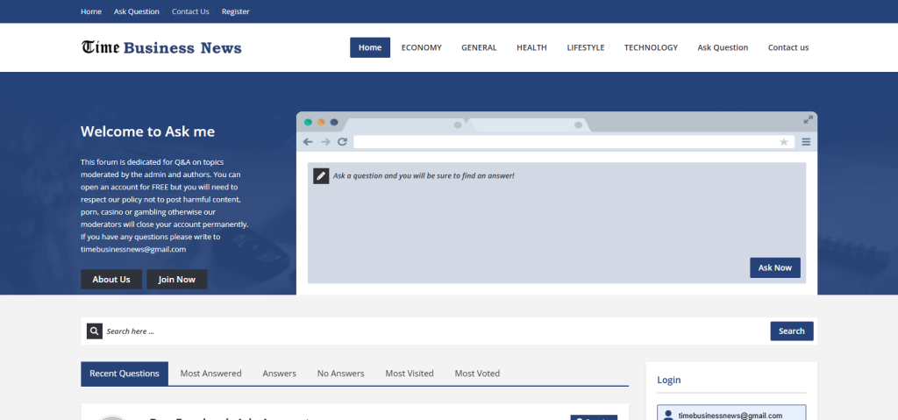Select the Most Voted tab
898x420 pixels.
click(x=477, y=374)
